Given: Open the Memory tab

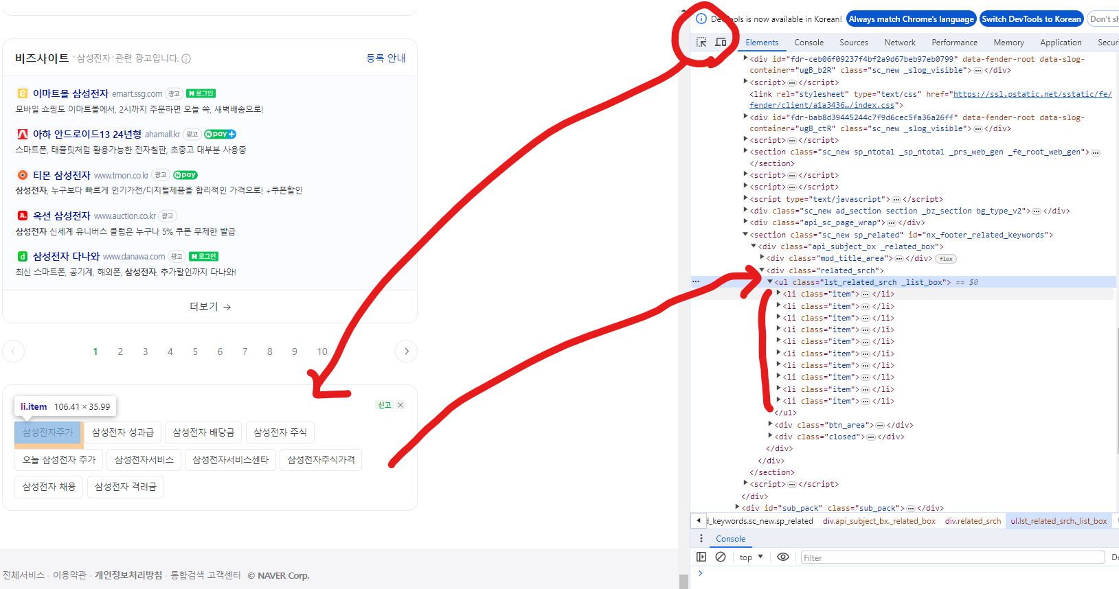Looking at the screenshot, I should point(1008,43).
